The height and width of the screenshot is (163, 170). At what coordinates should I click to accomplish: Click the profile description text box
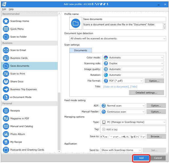click(x=123, y=26)
